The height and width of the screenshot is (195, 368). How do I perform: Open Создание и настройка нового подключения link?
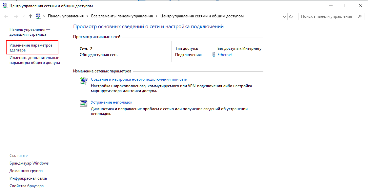click(x=139, y=79)
